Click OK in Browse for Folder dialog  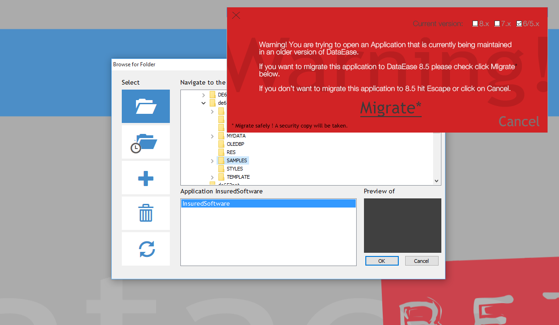tap(382, 261)
